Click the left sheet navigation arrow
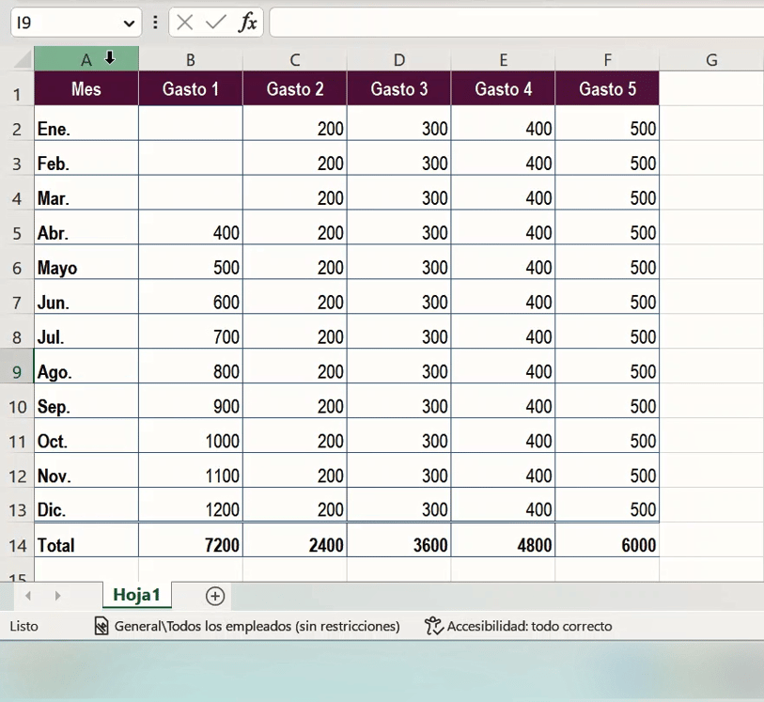Screen dimensions: 764x702 coord(27,596)
